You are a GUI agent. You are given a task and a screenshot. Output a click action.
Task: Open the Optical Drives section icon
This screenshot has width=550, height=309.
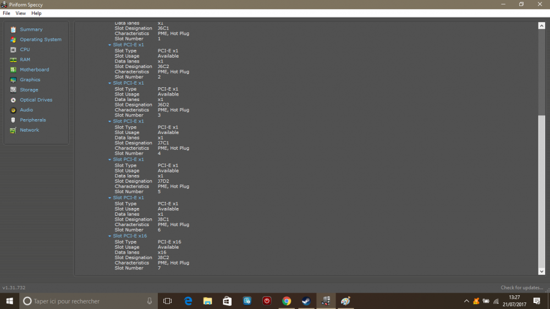[x=13, y=100]
